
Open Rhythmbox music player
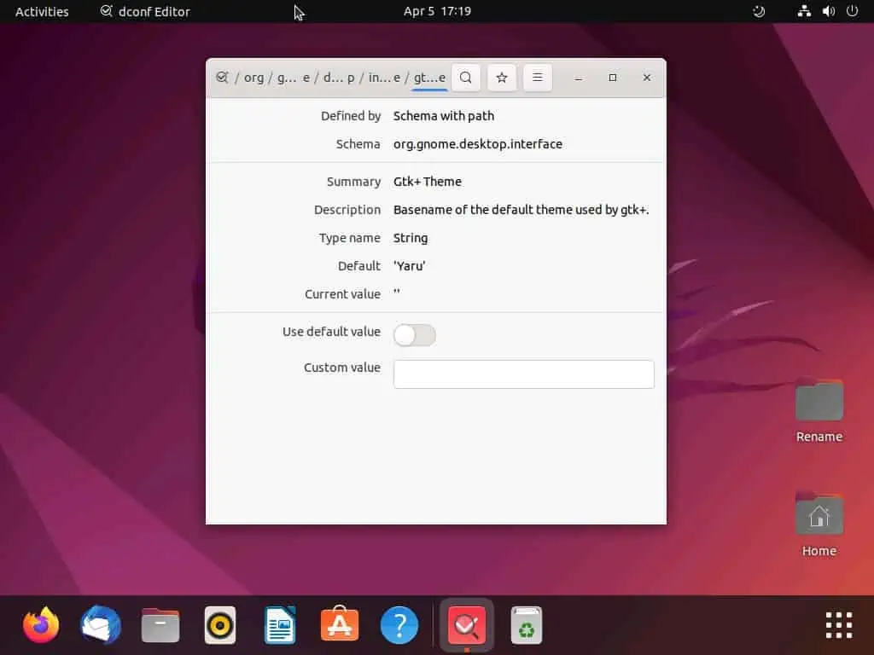coord(220,626)
